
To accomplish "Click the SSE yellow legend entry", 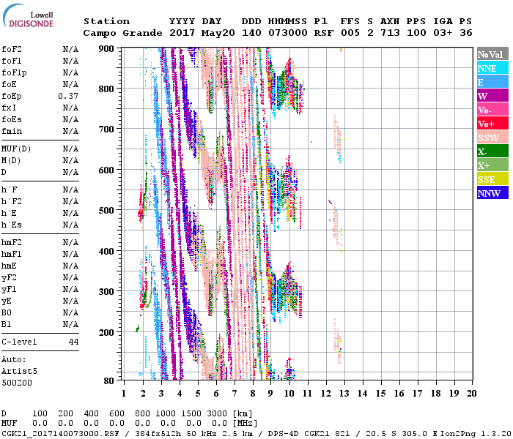I will point(491,180).
